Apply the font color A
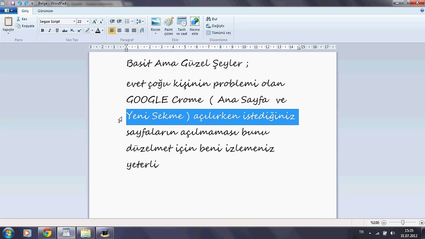The height and width of the screenshot is (239, 425). 98,31
